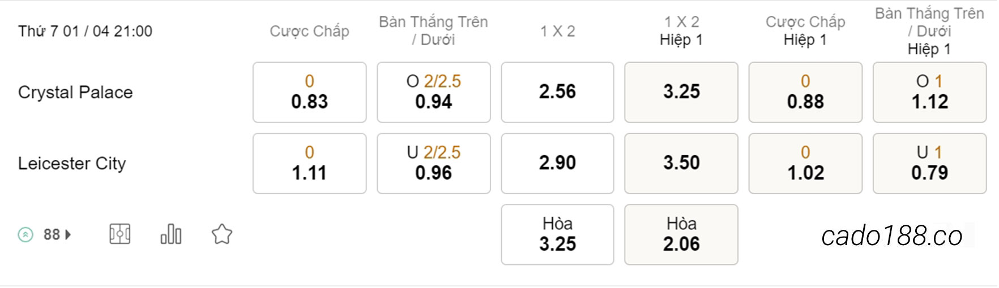The width and height of the screenshot is (999, 288).
Task: Bet Crystal Palace win at 2.56
Action: [x=557, y=92]
